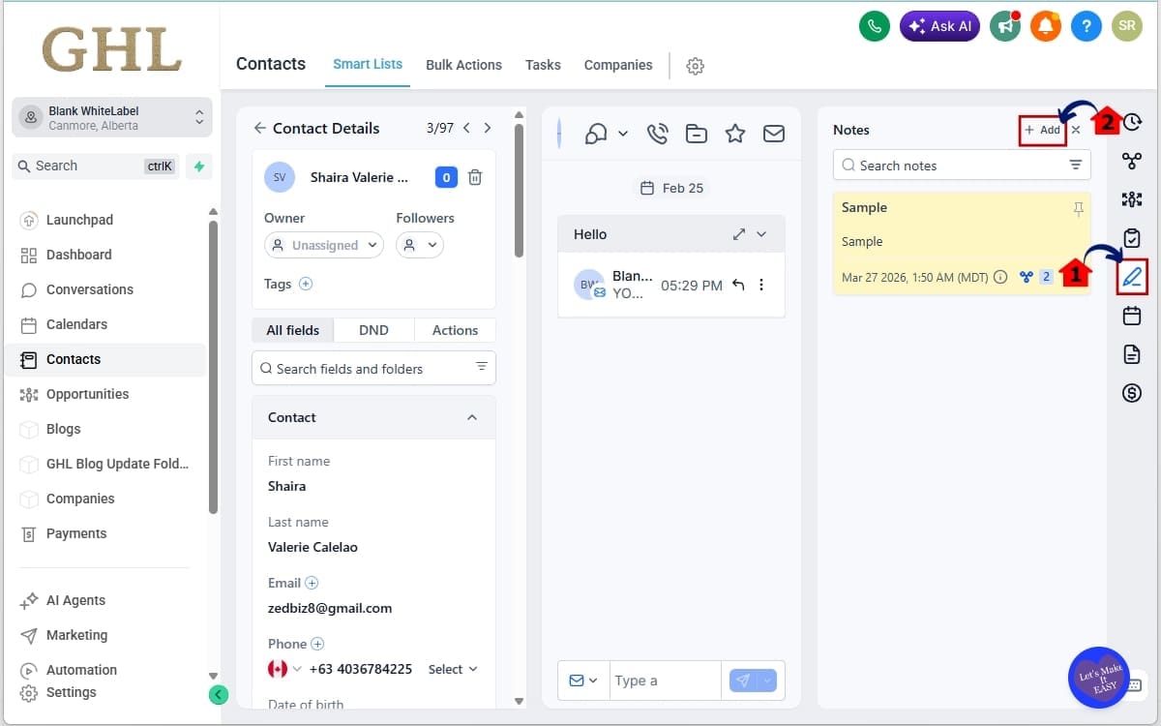Screen dimensions: 1161x726
Task: Click the Search fields and folders input
Action: 368,368
